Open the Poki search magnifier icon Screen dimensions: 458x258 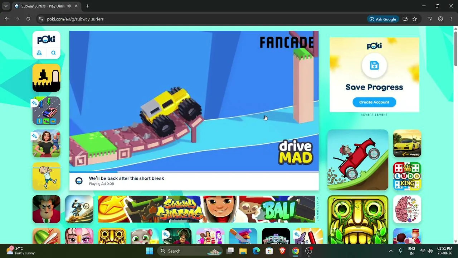point(53,53)
